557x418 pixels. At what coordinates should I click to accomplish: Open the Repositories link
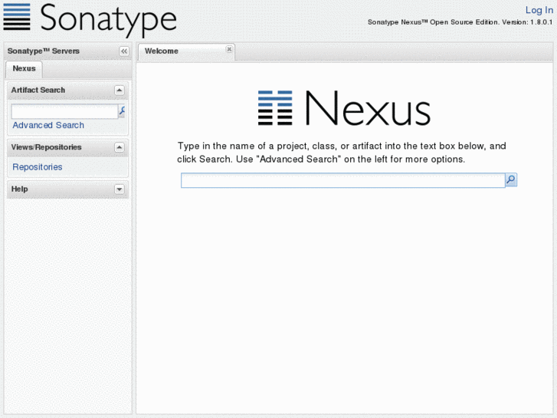click(38, 167)
